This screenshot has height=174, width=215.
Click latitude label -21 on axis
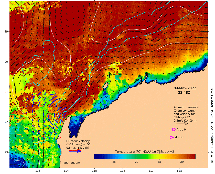tap(6, 92)
